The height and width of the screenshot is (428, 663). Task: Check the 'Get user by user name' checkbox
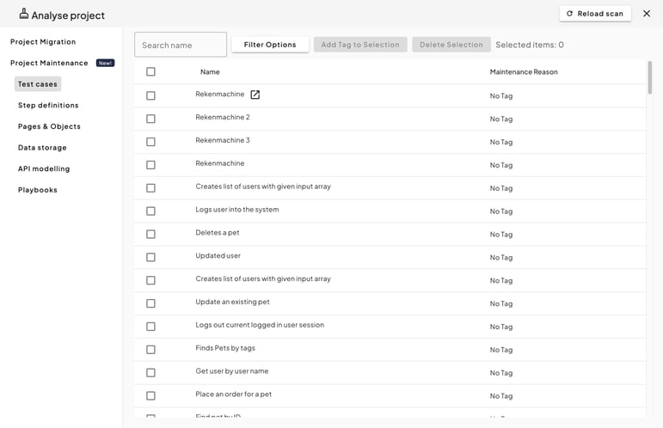pyautogui.click(x=150, y=373)
